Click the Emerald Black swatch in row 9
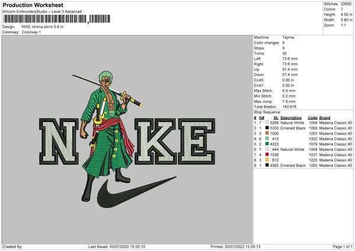The width and height of the screenshot is (355, 251). click(x=267, y=165)
